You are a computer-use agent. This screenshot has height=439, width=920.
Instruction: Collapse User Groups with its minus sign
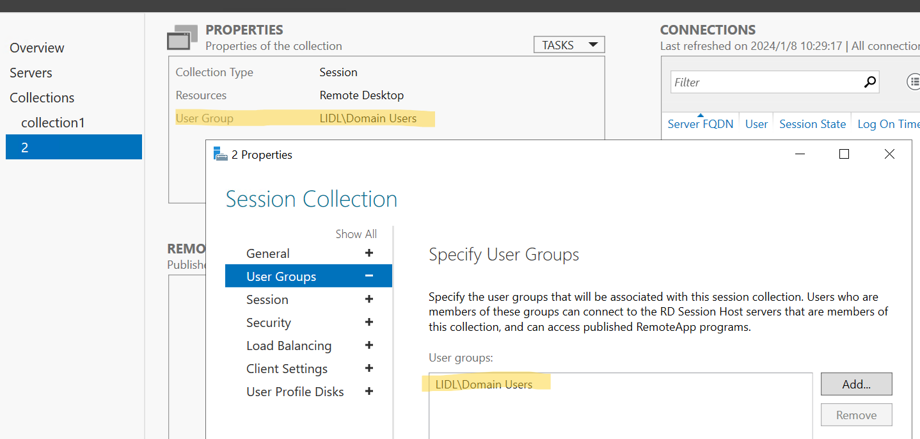[369, 276]
